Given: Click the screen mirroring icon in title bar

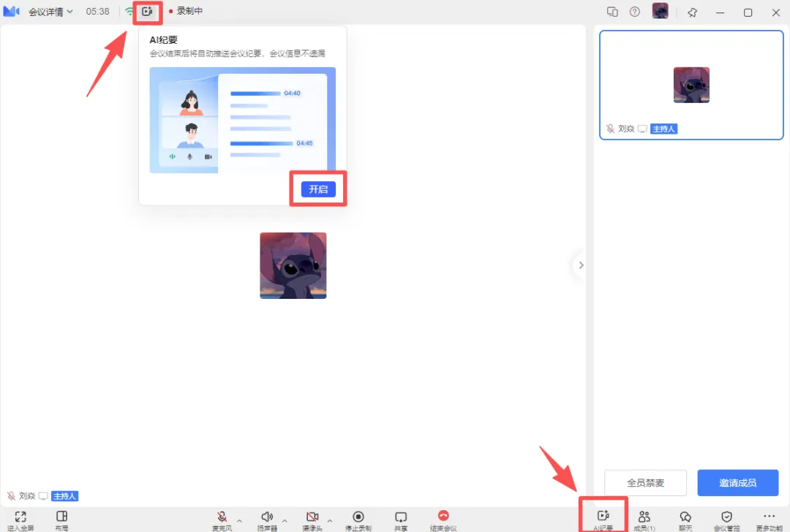Looking at the screenshot, I should point(612,12).
